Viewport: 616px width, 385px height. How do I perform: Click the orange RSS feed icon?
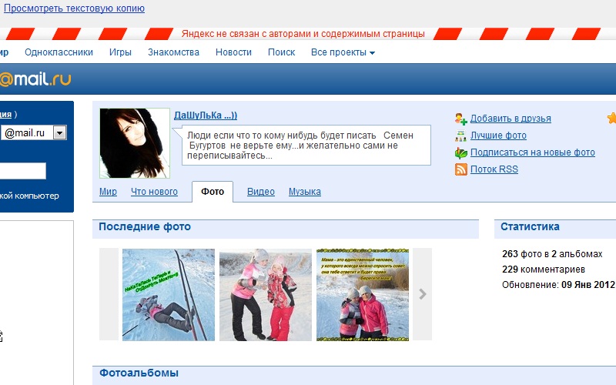point(460,169)
